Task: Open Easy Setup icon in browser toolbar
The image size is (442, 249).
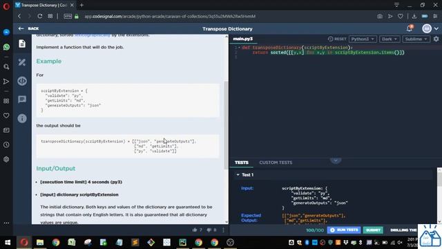Action: coord(436,17)
